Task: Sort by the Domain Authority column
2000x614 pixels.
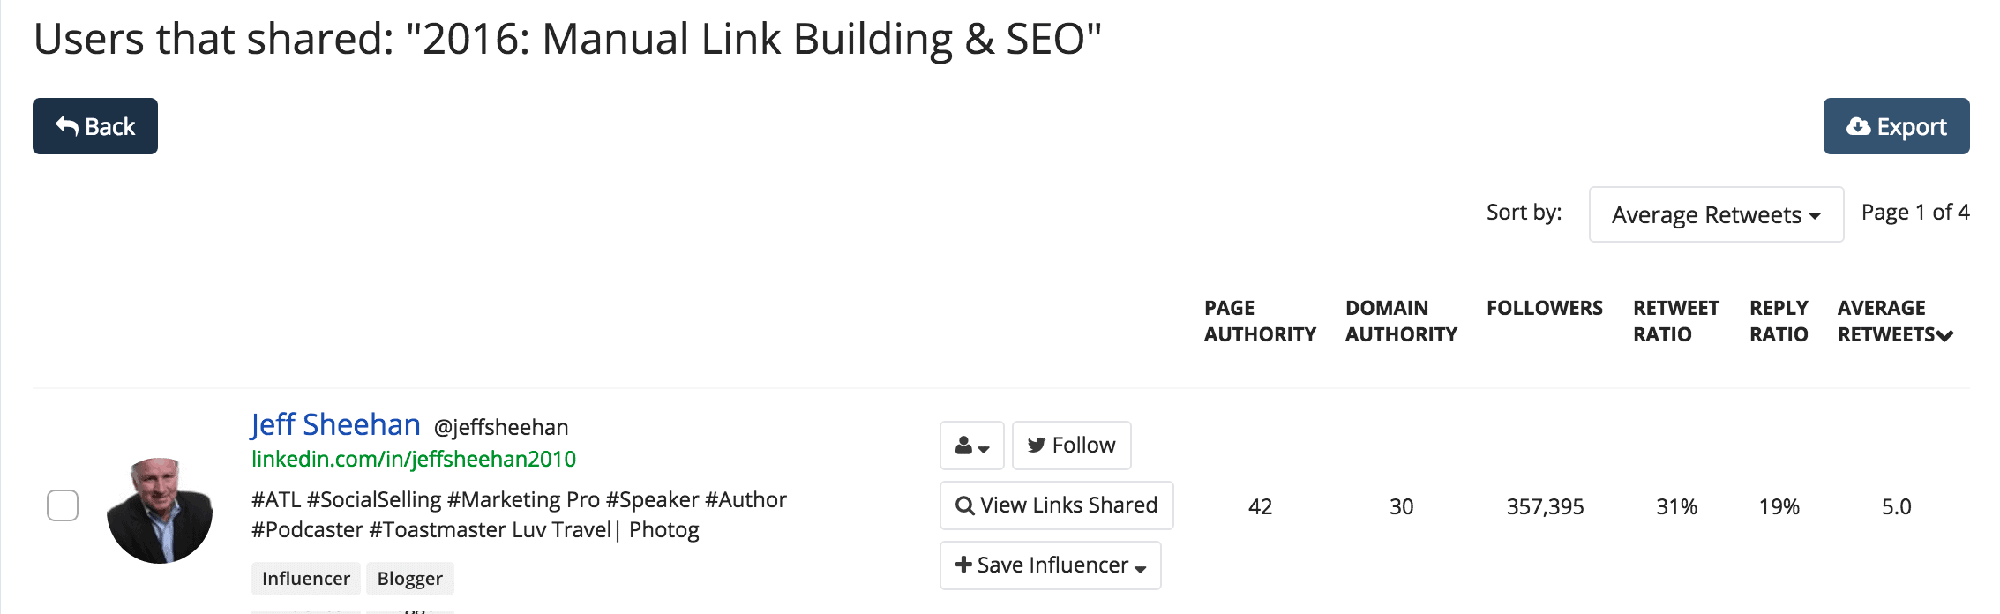Action: 1401,321
